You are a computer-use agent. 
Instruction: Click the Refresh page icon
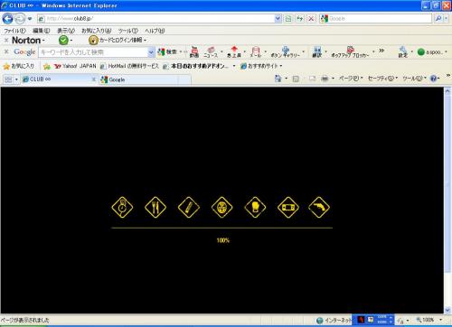[299, 19]
